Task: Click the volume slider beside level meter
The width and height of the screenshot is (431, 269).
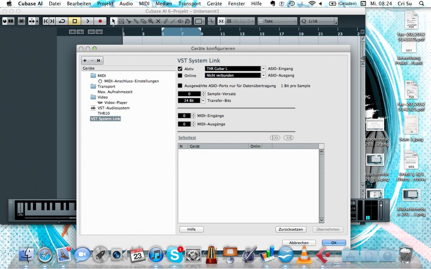Action: tap(381, 210)
